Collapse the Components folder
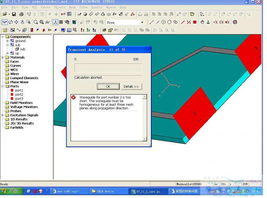 [3, 36]
